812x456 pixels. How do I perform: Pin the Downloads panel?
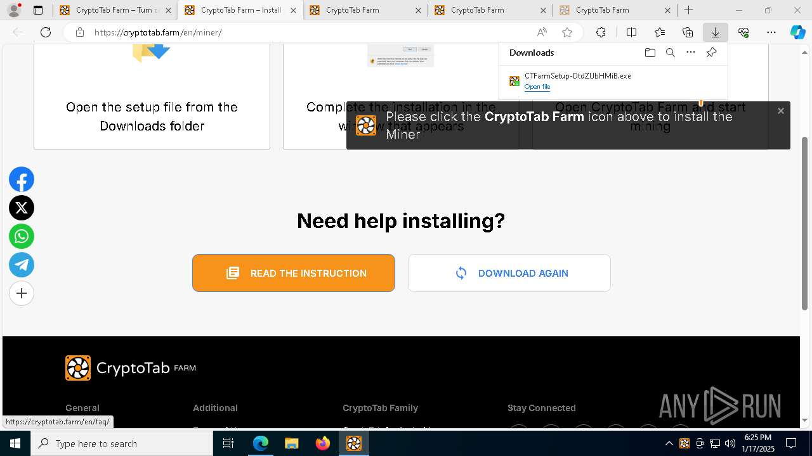(711, 53)
